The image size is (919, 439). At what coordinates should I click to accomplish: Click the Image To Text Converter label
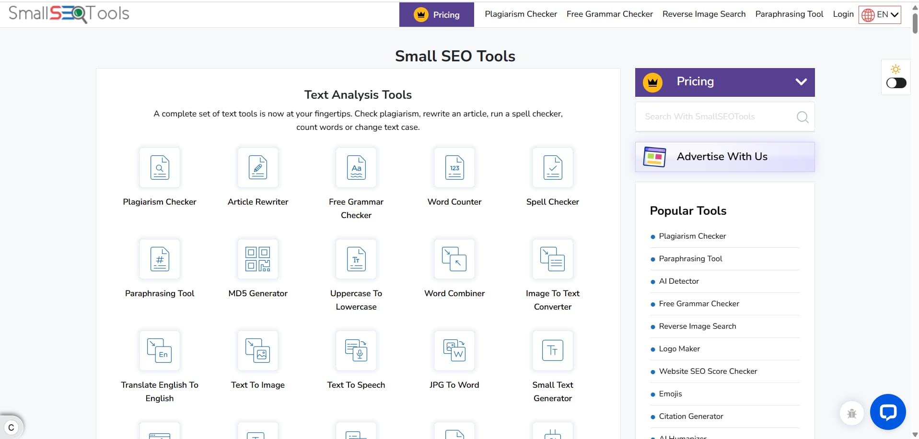(553, 300)
